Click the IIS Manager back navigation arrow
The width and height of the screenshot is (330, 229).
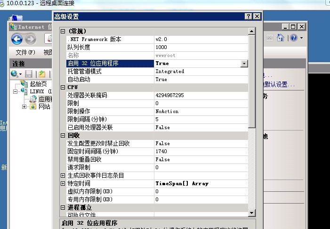(17, 39)
